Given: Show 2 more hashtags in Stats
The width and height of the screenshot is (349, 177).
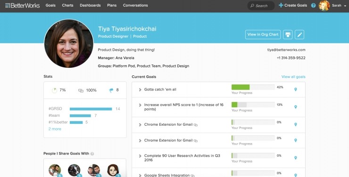Looking at the screenshot, I should [55, 129].
